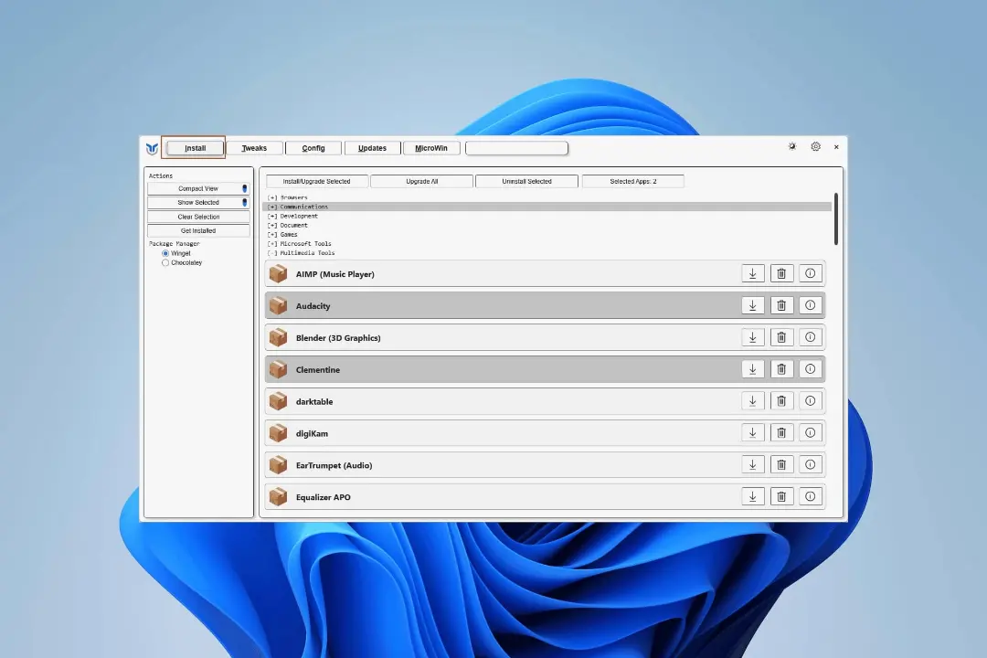Select the darktable app row
Image resolution: width=987 pixels, height=658 pixels.
[x=545, y=401]
